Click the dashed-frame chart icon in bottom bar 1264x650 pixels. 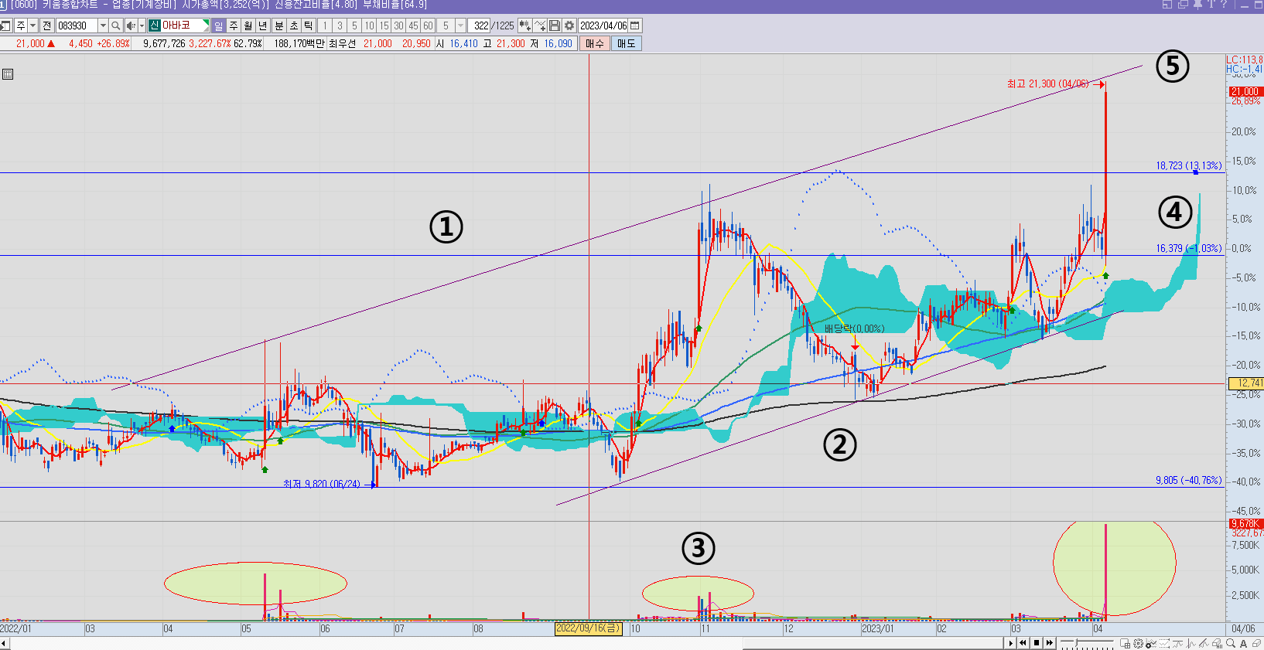[x=1164, y=643]
